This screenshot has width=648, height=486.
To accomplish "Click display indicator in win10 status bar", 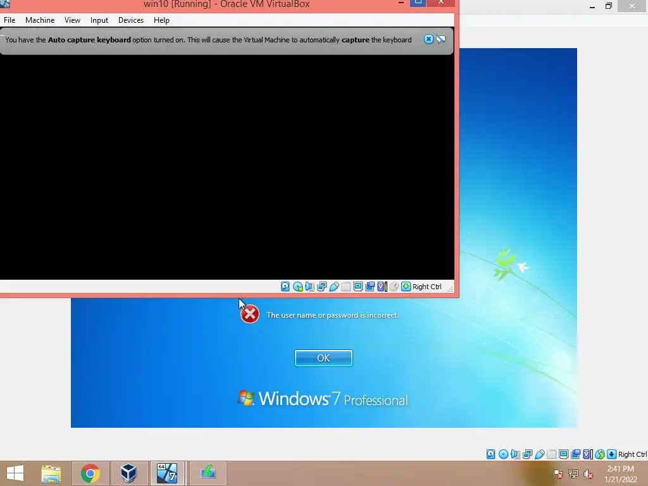I will [x=358, y=287].
